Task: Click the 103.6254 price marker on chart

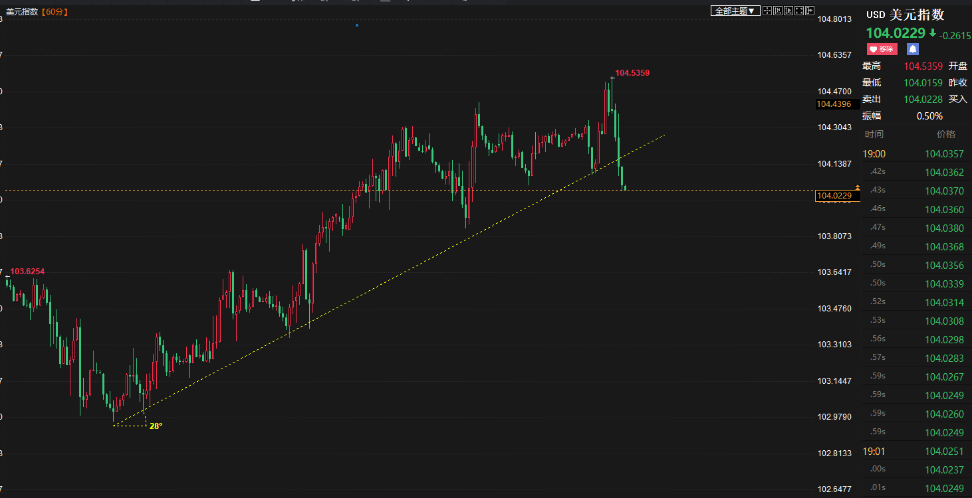Action: [27, 272]
